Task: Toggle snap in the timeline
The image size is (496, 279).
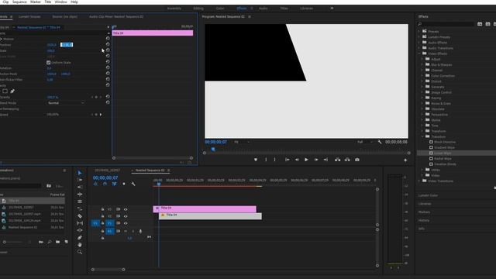Action: (x=105, y=184)
